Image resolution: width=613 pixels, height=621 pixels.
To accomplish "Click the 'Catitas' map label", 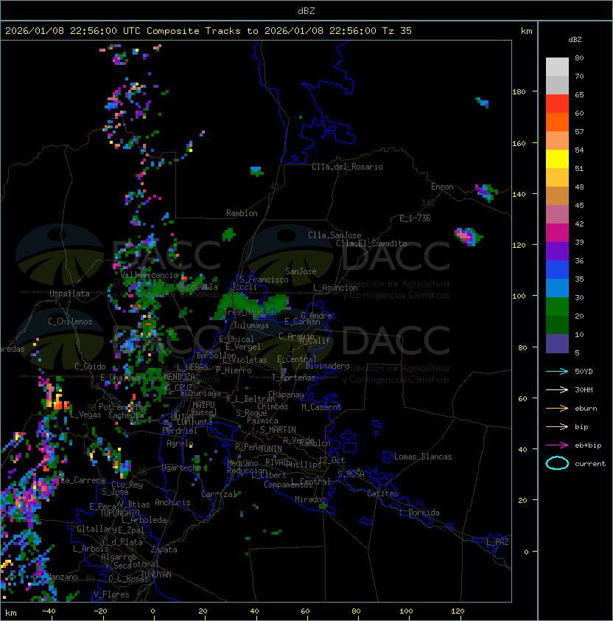I will [x=382, y=493].
